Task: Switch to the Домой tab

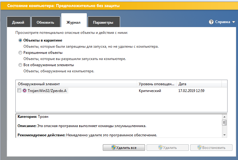Action: click(19, 22)
